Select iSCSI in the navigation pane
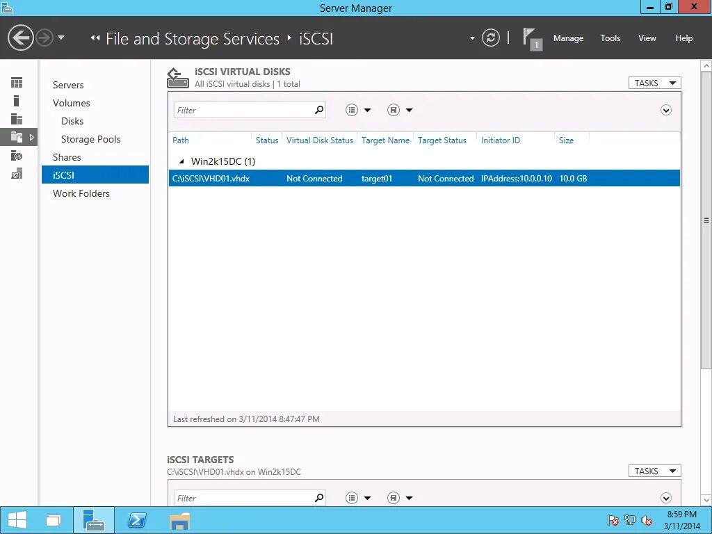Viewport: 712px width, 534px height. click(x=95, y=175)
